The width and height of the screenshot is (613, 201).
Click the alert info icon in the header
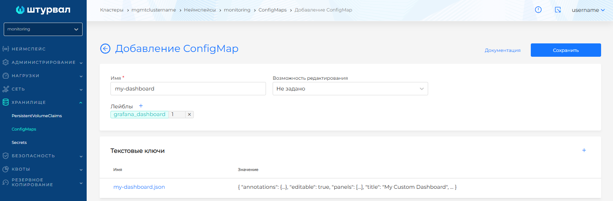538,10
